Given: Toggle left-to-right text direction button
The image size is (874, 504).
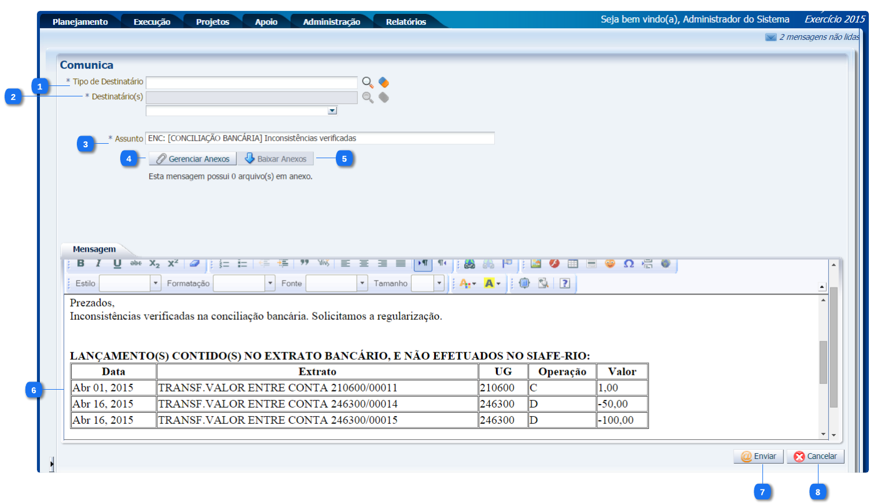Looking at the screenshot, I should pyautogui.click(x=423, y=263).
